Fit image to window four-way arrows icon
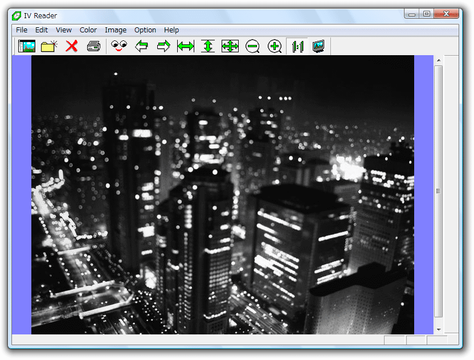This screenshot has width=474, height=360. [230, 46]
